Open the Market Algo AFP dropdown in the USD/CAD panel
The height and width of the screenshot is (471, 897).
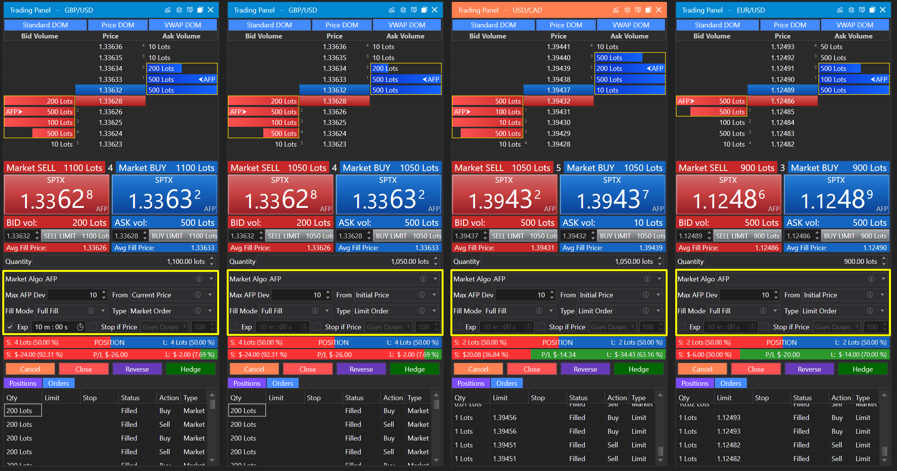(x=659, y=279)
